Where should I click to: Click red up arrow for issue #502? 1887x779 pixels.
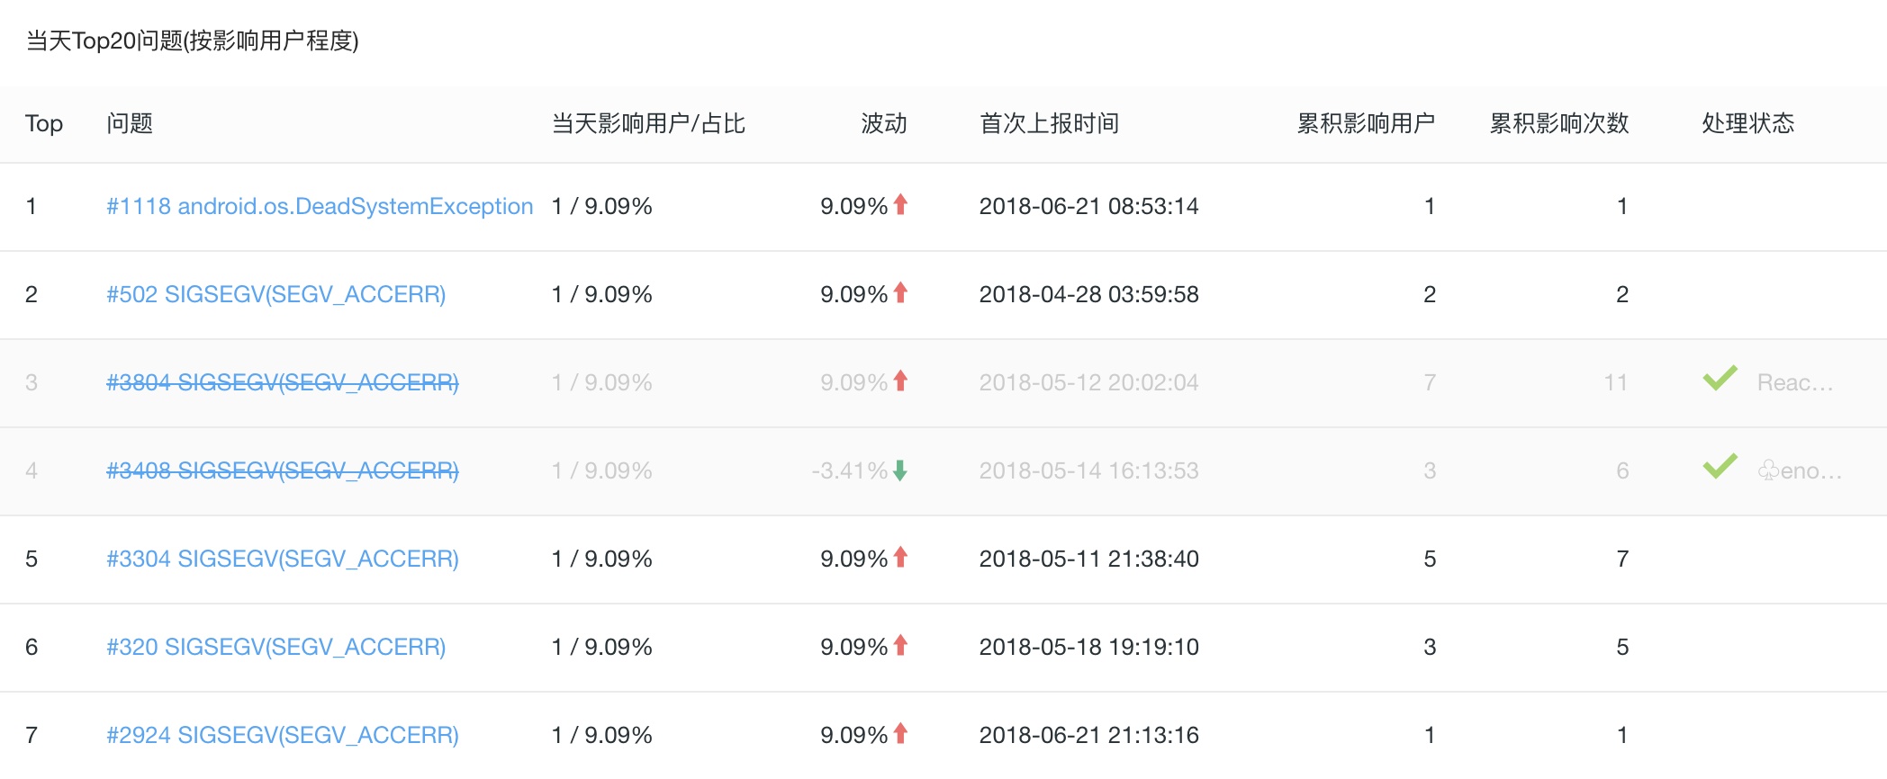click(x=900, y=293)
